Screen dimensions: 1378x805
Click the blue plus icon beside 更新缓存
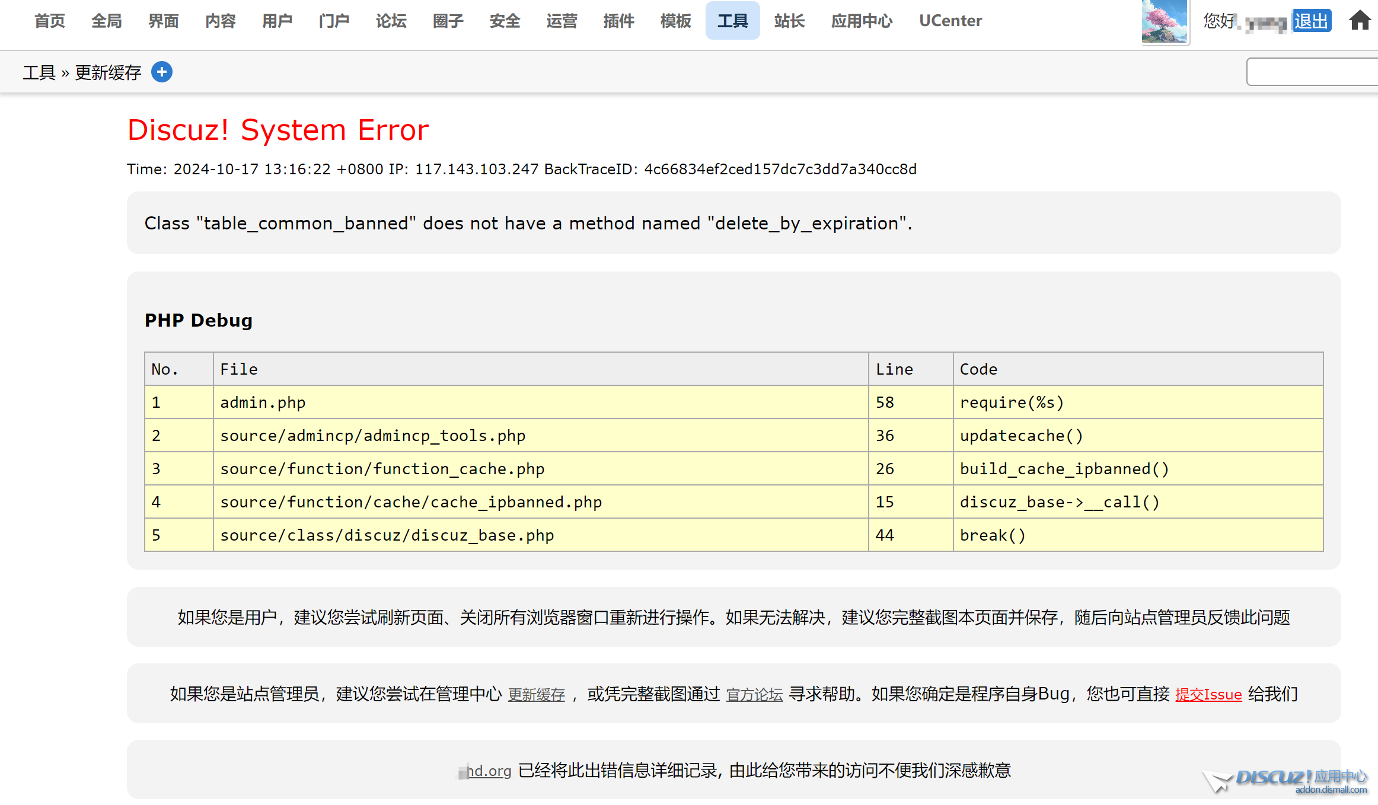(x=162, y=72)
